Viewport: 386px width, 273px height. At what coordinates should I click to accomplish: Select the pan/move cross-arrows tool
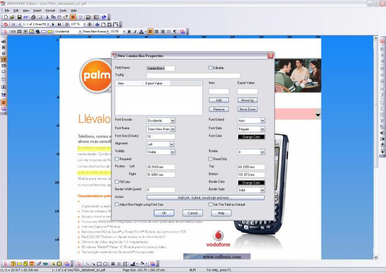tap(97, 24)
